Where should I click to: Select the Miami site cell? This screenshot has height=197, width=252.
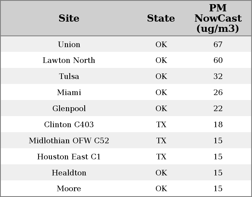(69, 92)
